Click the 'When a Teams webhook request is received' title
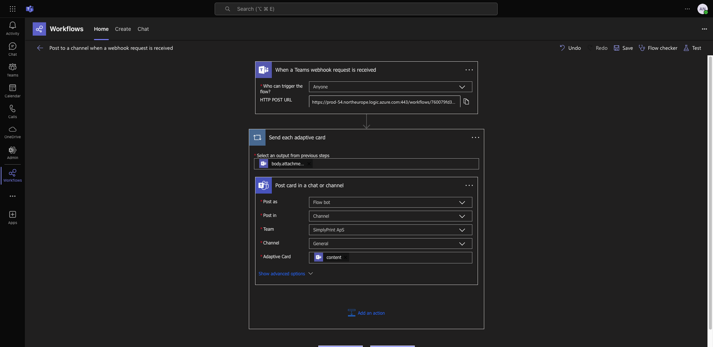Screen dimensions: 713x347 (x=325, y=70)
